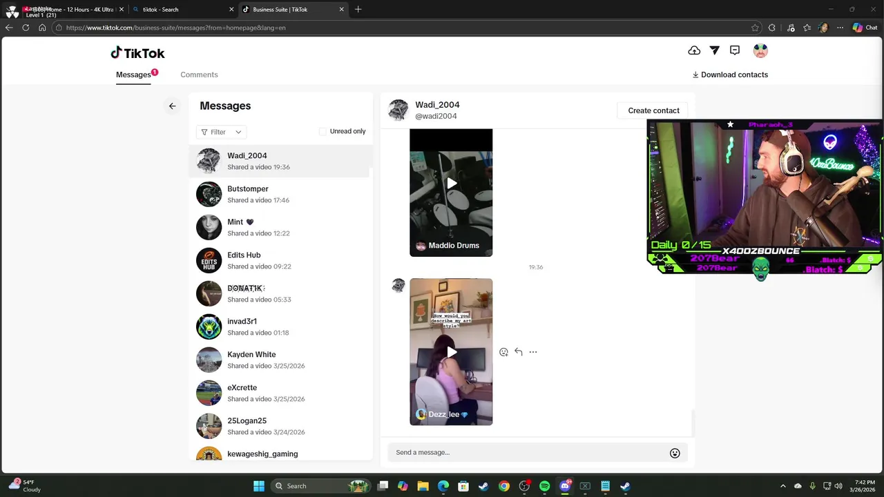Open more options for Dezz_lee video message
884x497 pixels.
pyautogui.click(x=533, y=352)
